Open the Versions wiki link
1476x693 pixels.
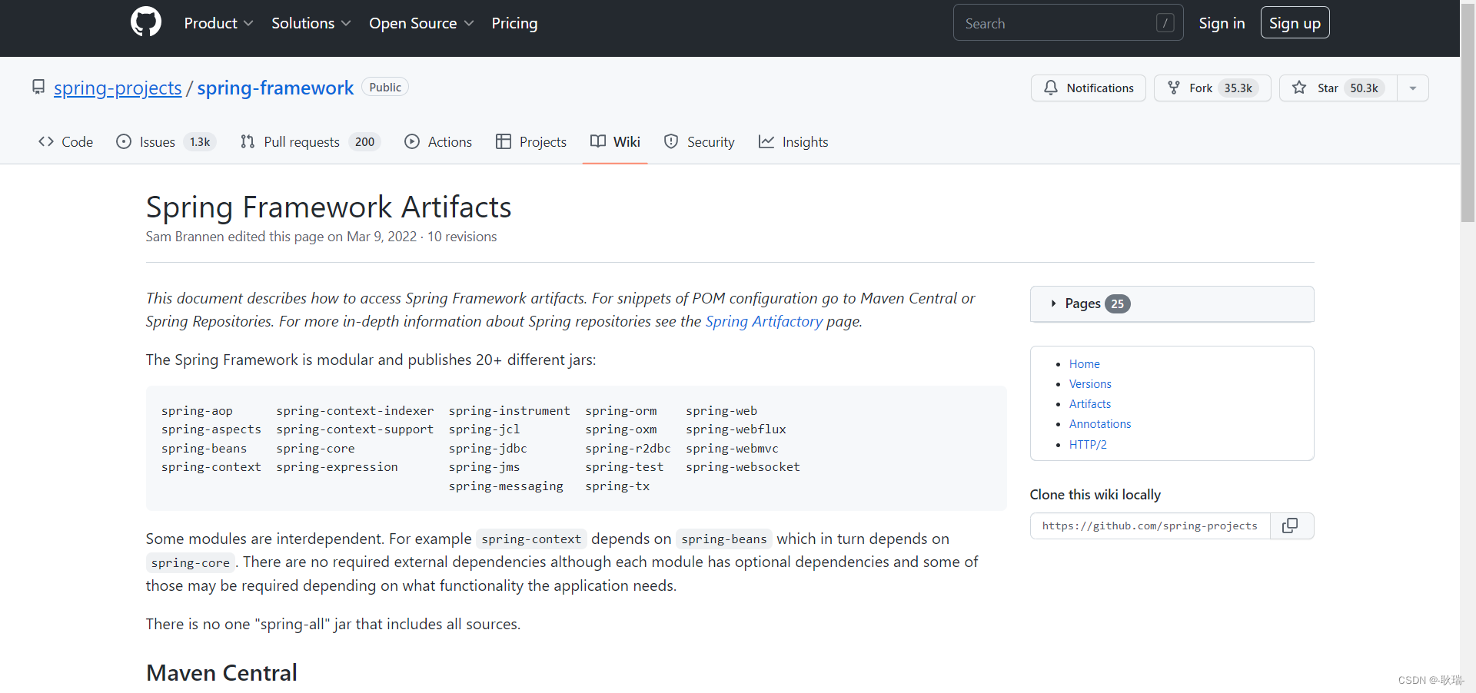click(1090, 384)
